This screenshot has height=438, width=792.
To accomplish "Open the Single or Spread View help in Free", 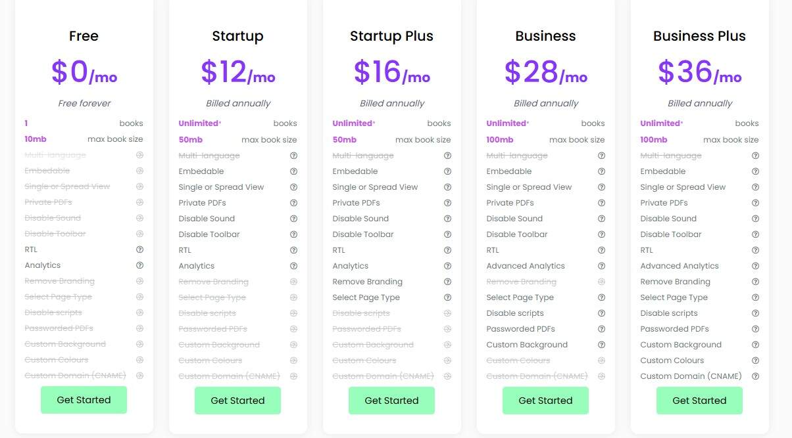I will pos(139,186).
